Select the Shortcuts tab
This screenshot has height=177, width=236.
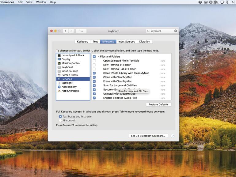[108, 42]
